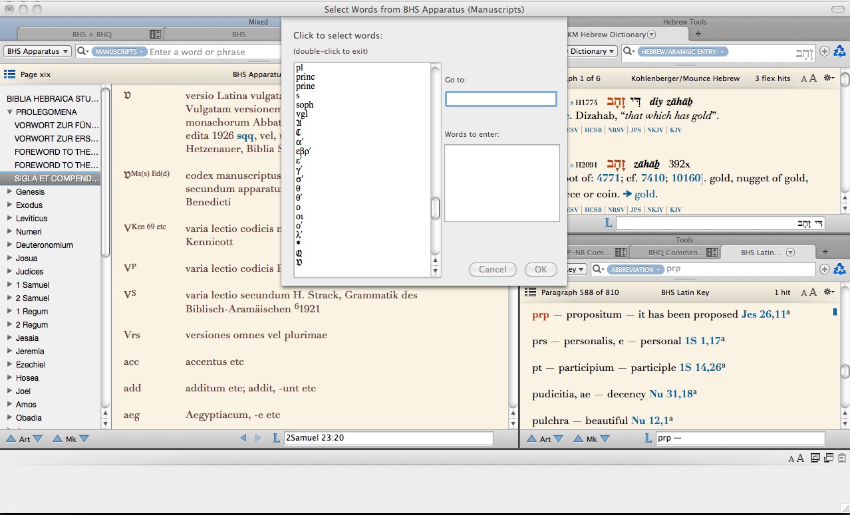Click gear menu in BHS Latin Key pane
850x515 pixels.
pos(829,292)
